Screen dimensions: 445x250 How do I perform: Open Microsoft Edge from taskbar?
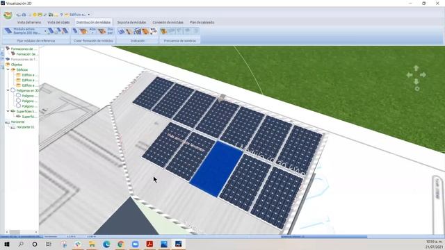(x=106, y=244)
